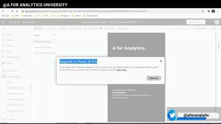Select the Proposal Decline Report page

click(x=45, y=53)
